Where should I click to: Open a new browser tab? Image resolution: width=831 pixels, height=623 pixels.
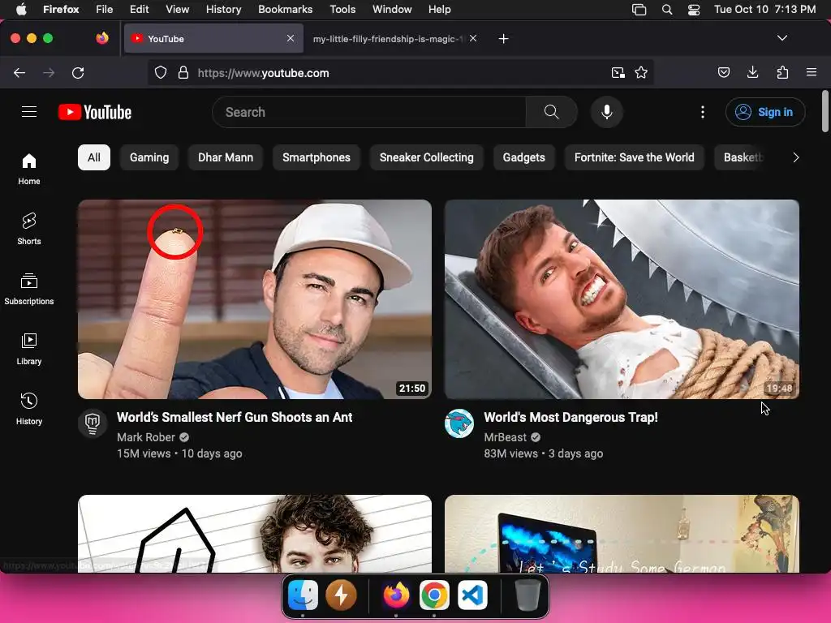pyautogui.click(x=503, y=39)
